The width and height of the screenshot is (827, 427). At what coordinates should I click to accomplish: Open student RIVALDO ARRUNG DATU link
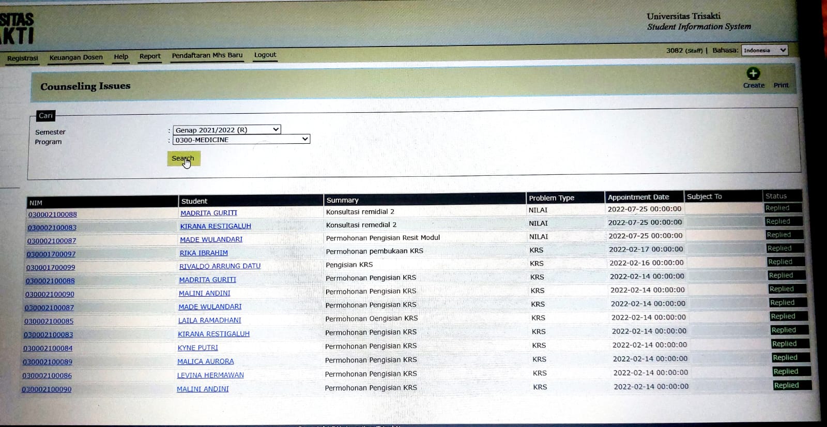(x=220, y=266)
